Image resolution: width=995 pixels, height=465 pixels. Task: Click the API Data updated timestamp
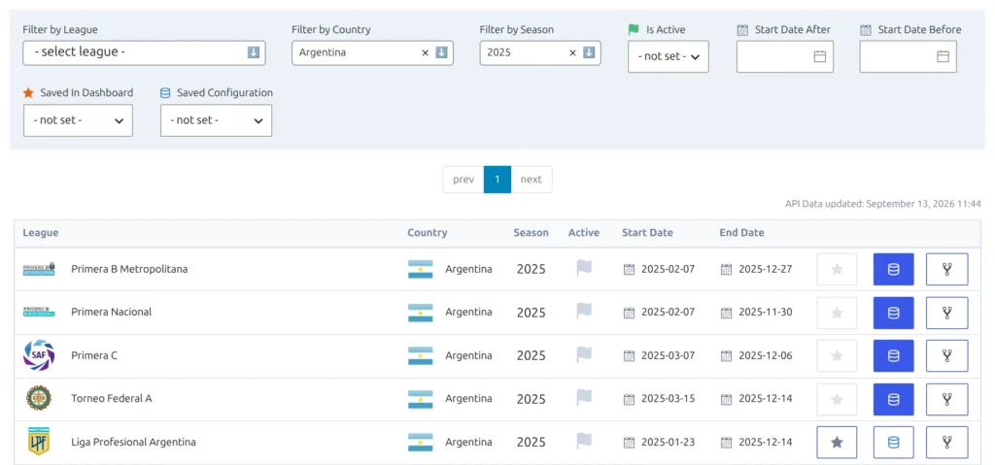883,204
